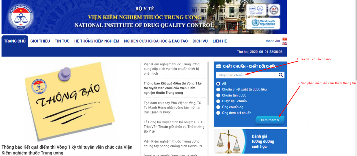Go to the Tin tức menu
Viewport: 357px width, 156px height.
point(62,41)
